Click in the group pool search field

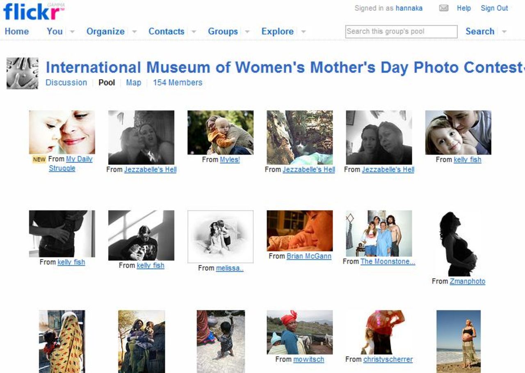click(x=401, y=32)
